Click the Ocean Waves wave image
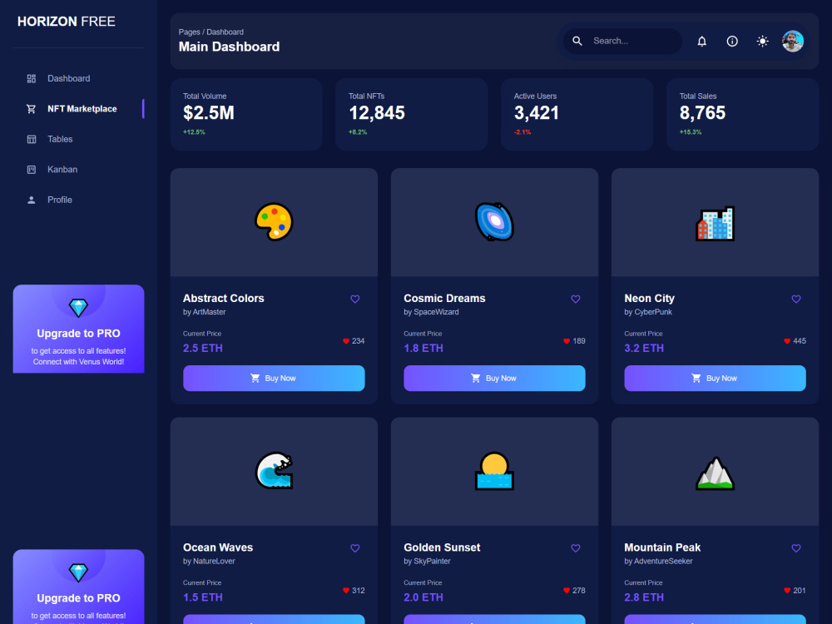Image resolution: width=832 pixels, height=624 pixels. [274, 471]
